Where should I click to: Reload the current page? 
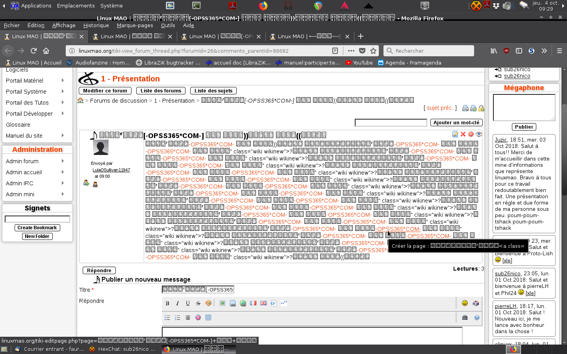click(33, 51)
